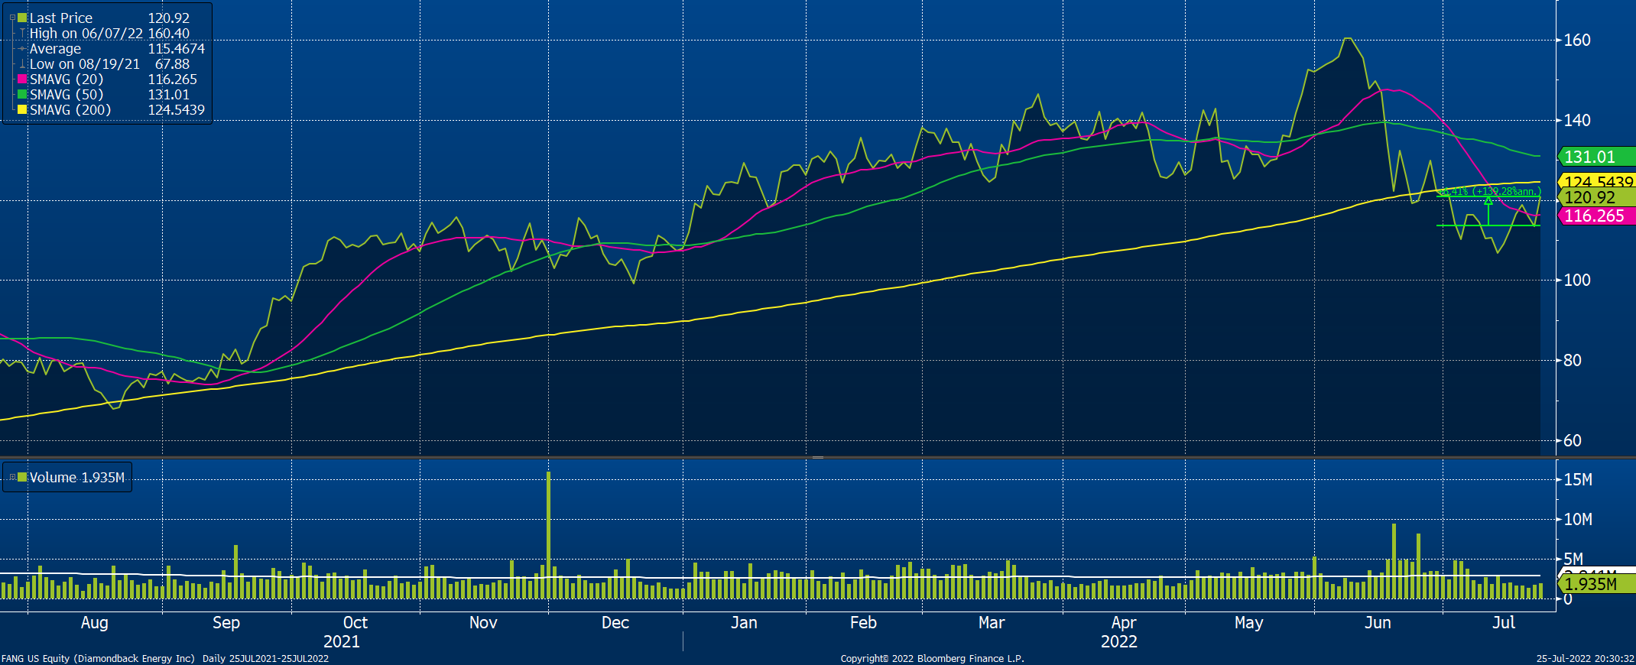Click the green SMAVG (50) swatch
This screenshot has height=665, width=1636.
[22, 95]
